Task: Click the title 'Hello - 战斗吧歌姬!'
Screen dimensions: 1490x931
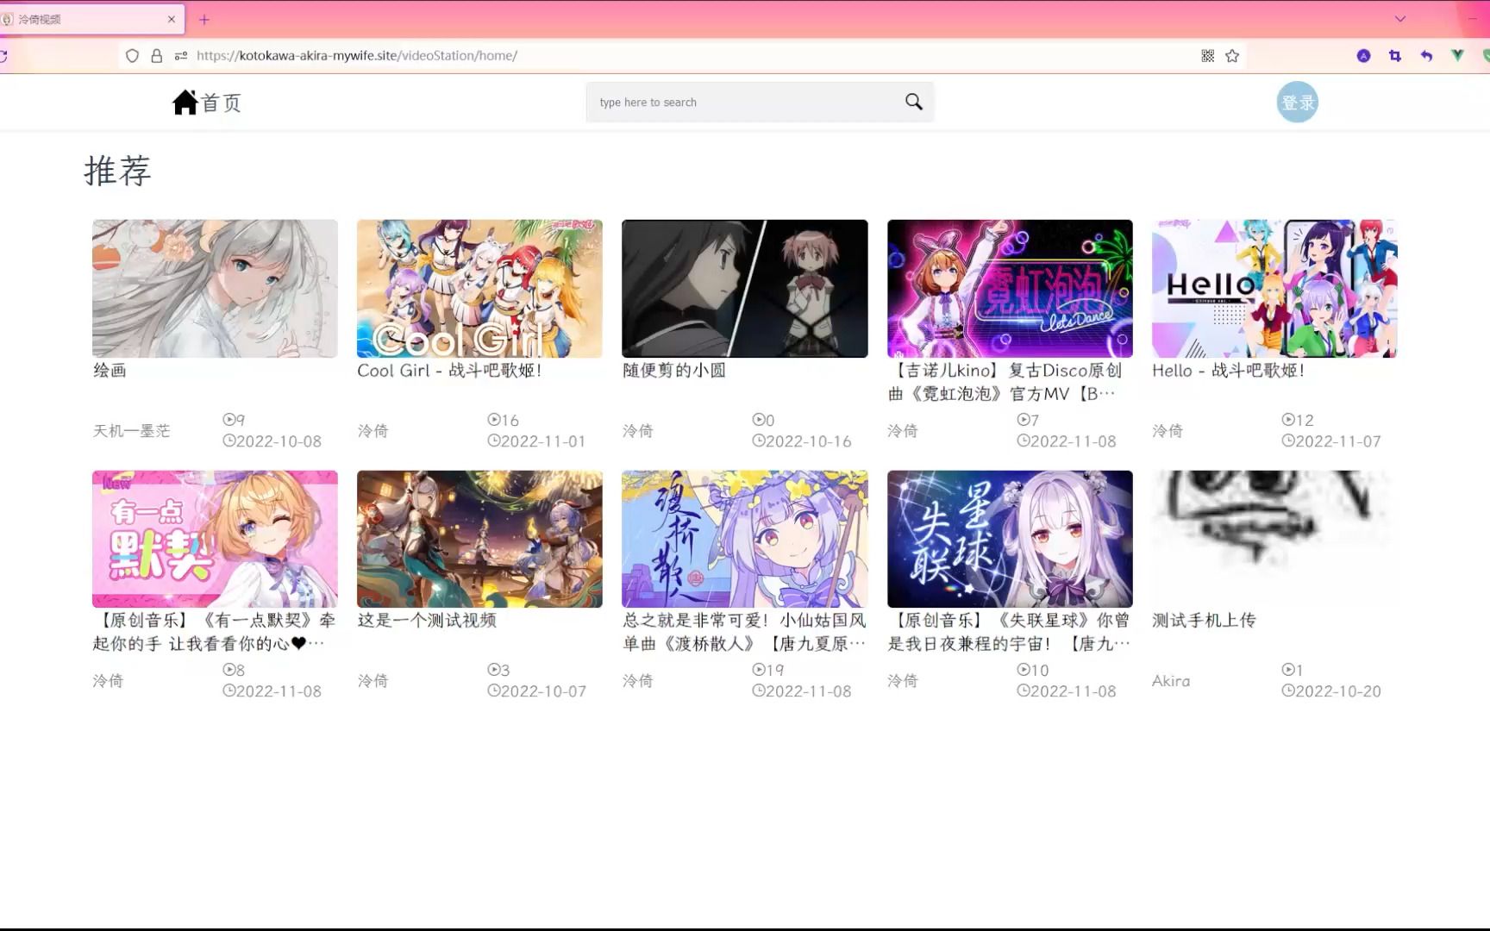Action: click(x=1228, y=371)
